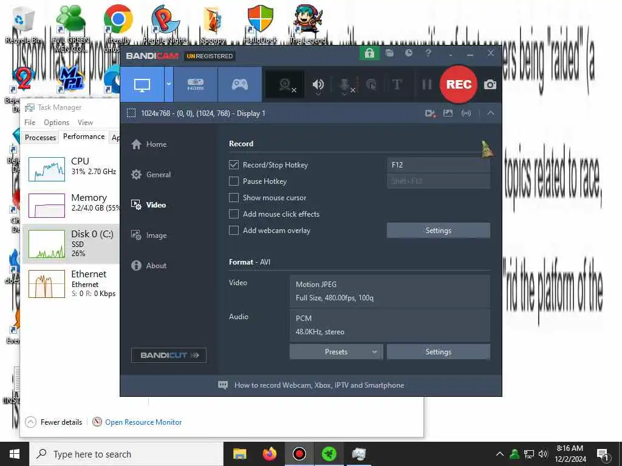Click the taskbar search box
Image resolution: width=622 pixels, height=466 pixels.
pyautogui.click(x=126, y=454)
